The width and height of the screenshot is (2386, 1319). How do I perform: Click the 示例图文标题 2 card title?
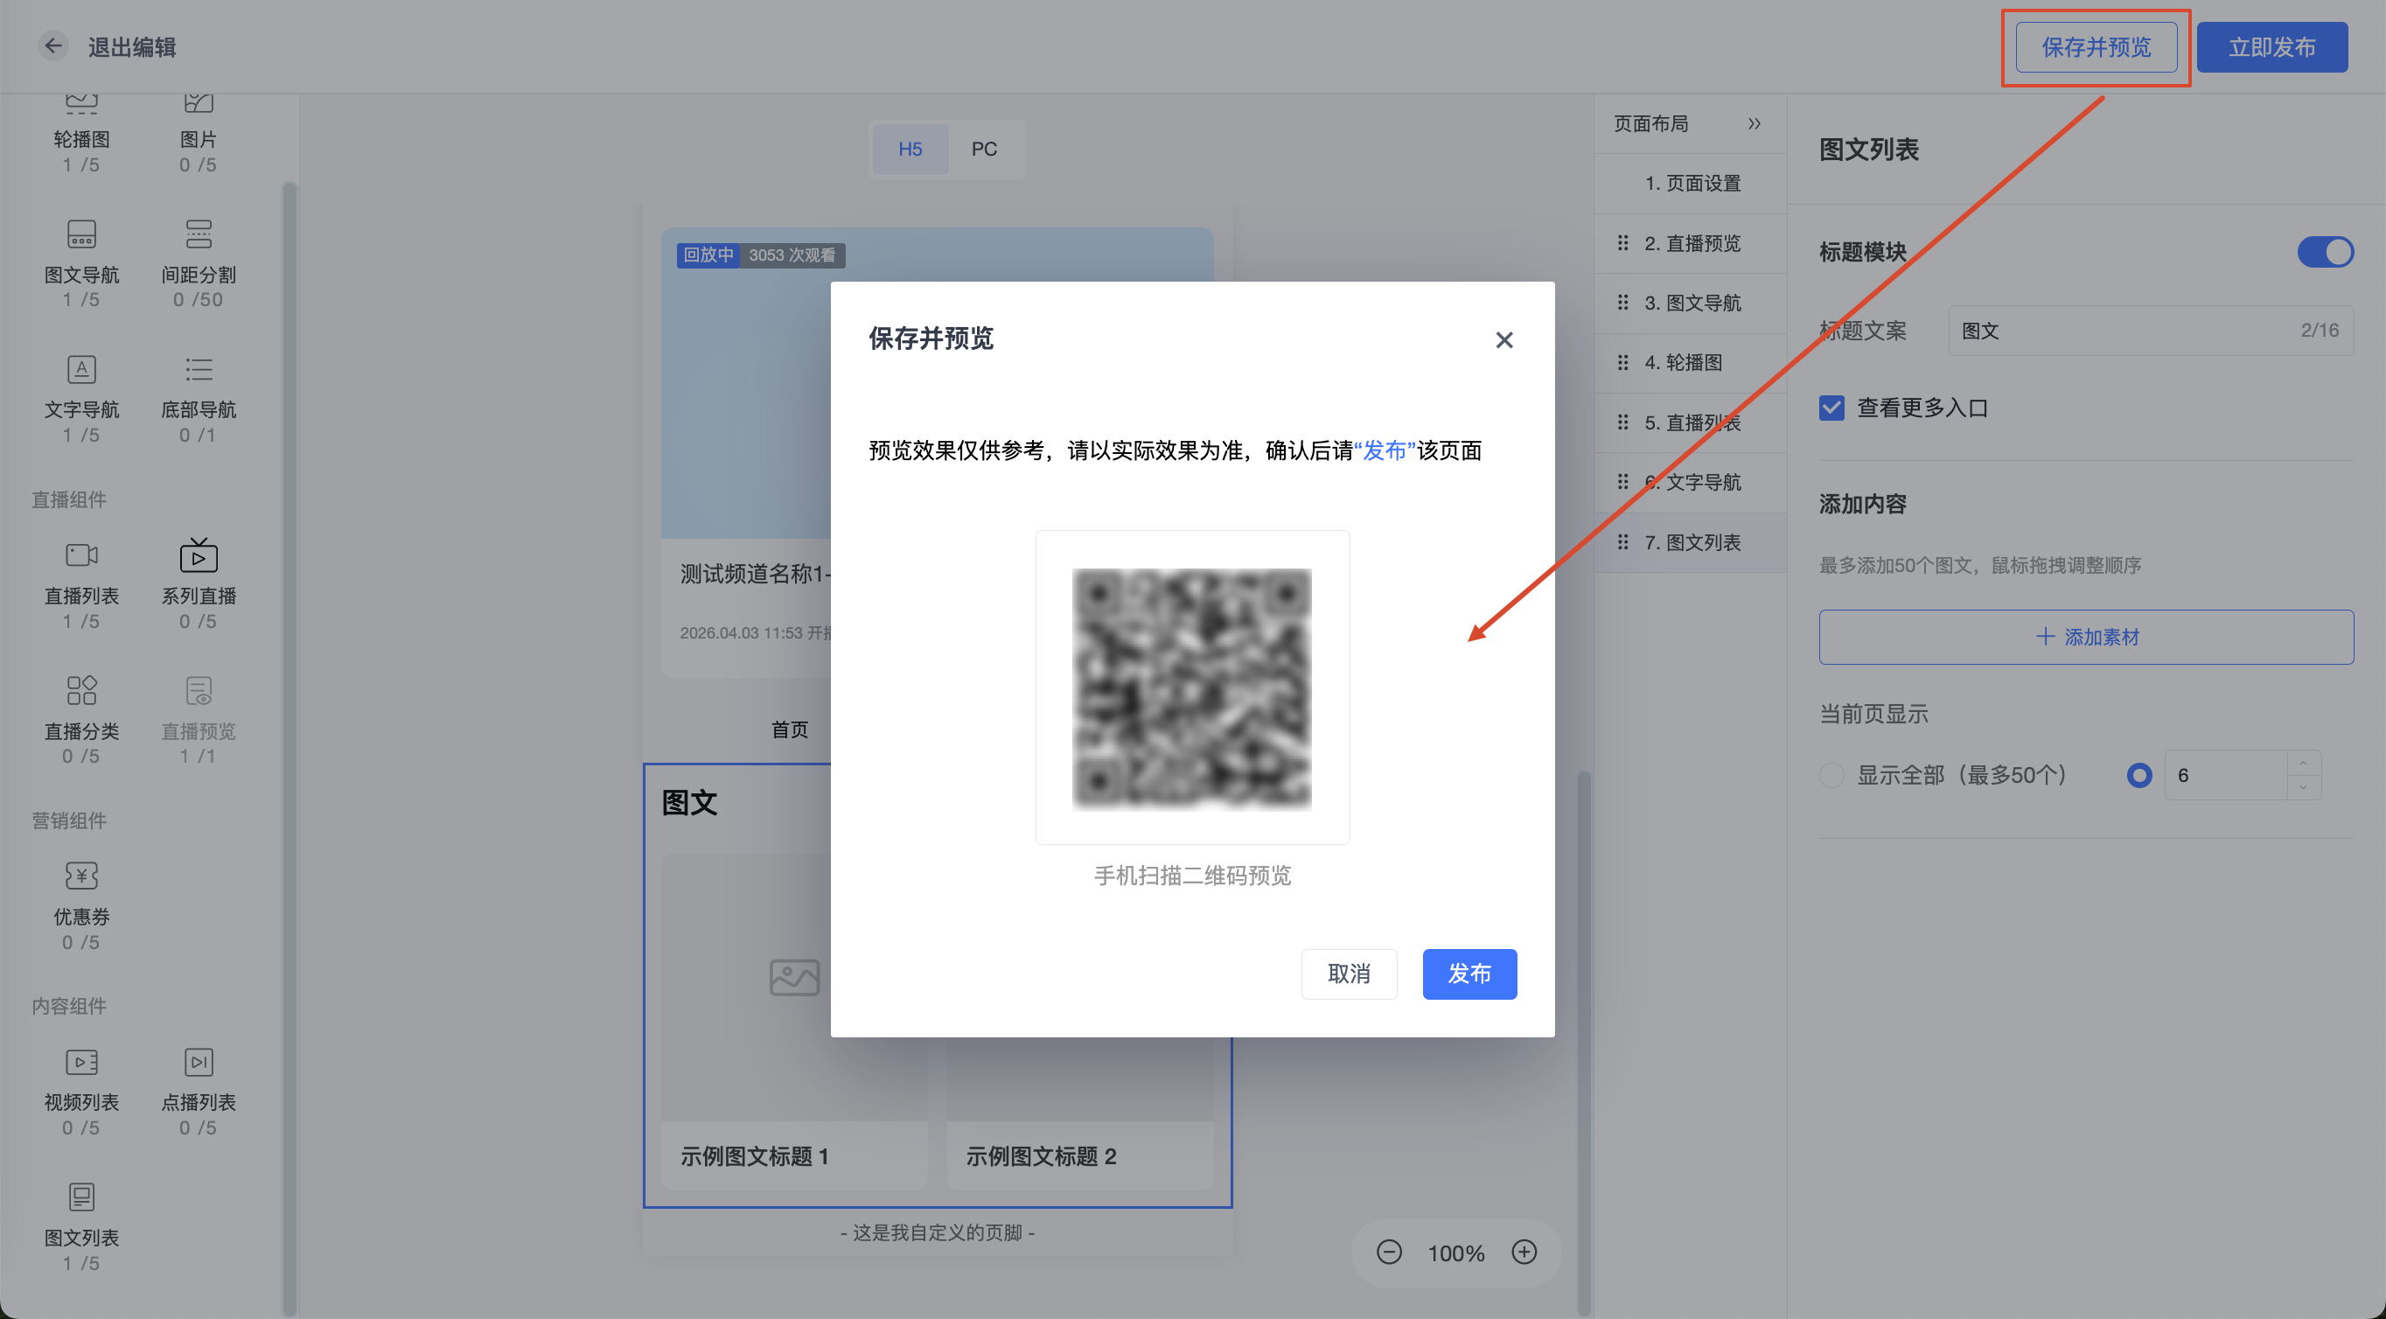(x=1041, y=1156)
